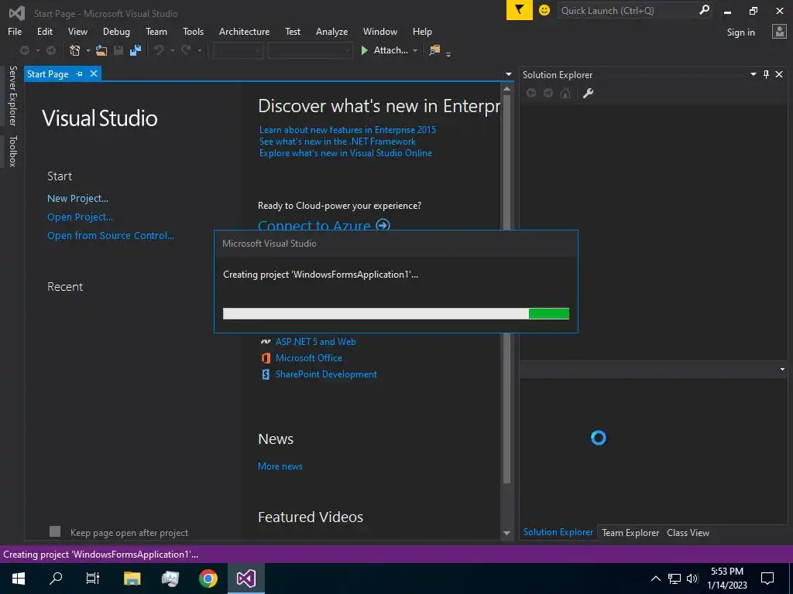Click See what's new in the .NET Framework
This screenshot has width=793, height=594.
point(338,142)
